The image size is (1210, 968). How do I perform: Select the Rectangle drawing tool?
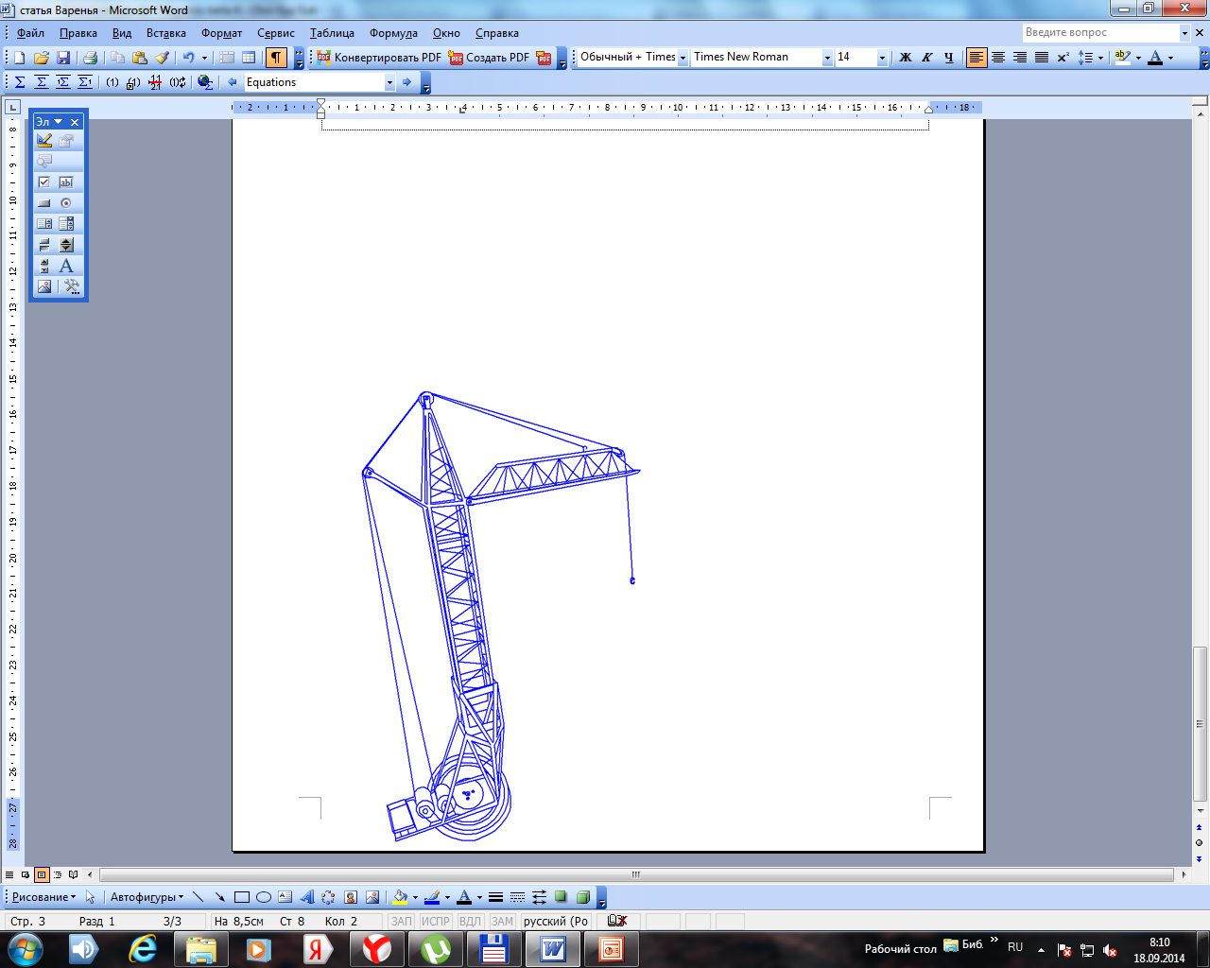coord(242,897)
